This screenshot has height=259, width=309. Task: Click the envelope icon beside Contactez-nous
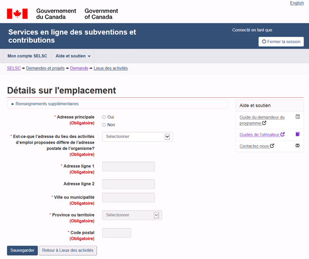point(298,146)
